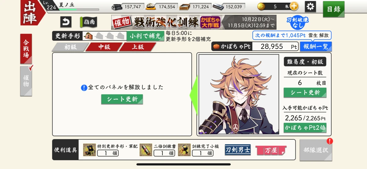Select the 特別更新手形・軍配 item icon
The width and height of the screenshot is (367, 169).
(89, 150)
